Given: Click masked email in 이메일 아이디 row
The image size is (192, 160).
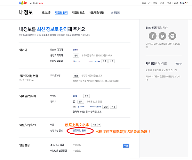Looking at the screenshot, I should point(86,61).
